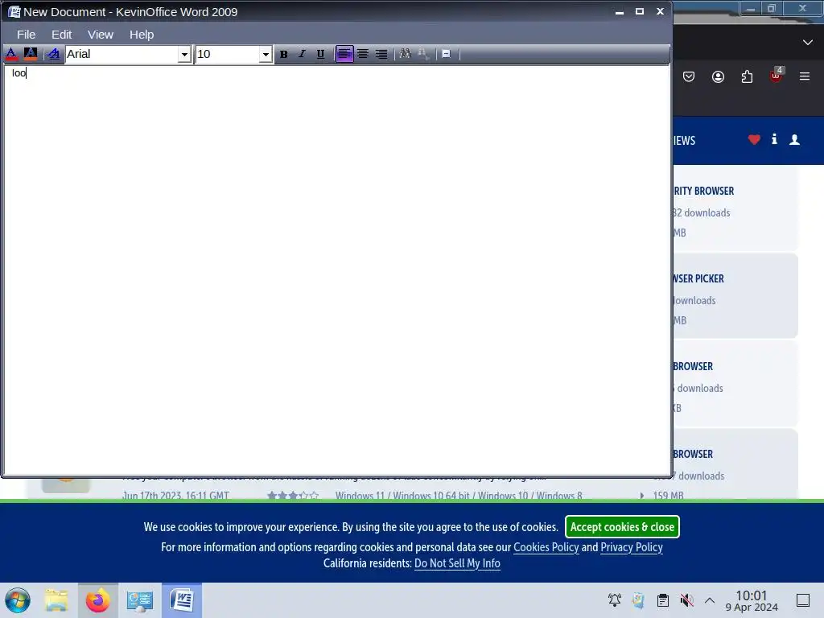
Task: Toggle bold formatting
Action: (x=284, y=54)
